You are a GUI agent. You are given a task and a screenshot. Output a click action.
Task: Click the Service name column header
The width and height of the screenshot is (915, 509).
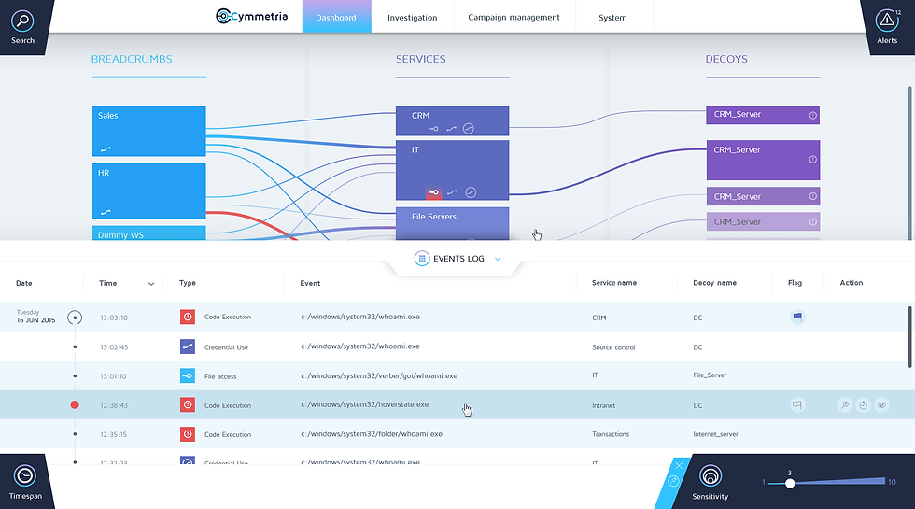(x=614, y=282)
